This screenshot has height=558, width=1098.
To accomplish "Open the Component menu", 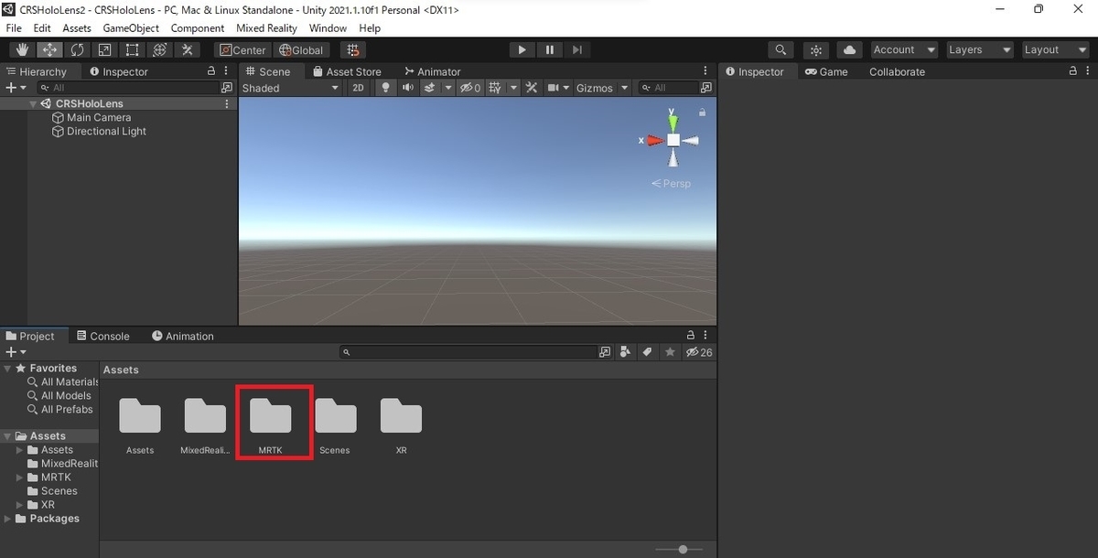I will 198,28.
